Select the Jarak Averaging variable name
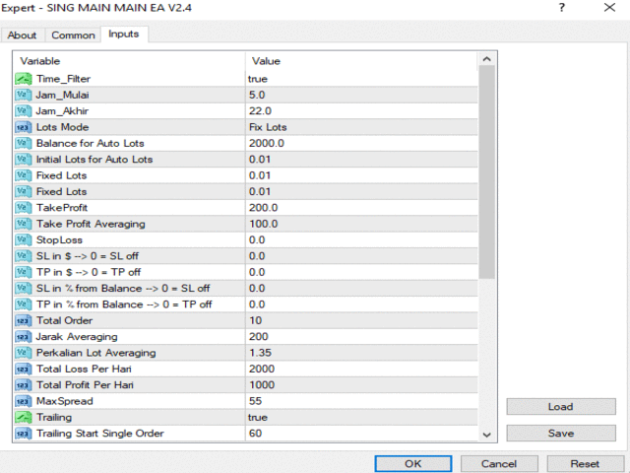The image size is (630, 473). [77, 337]
